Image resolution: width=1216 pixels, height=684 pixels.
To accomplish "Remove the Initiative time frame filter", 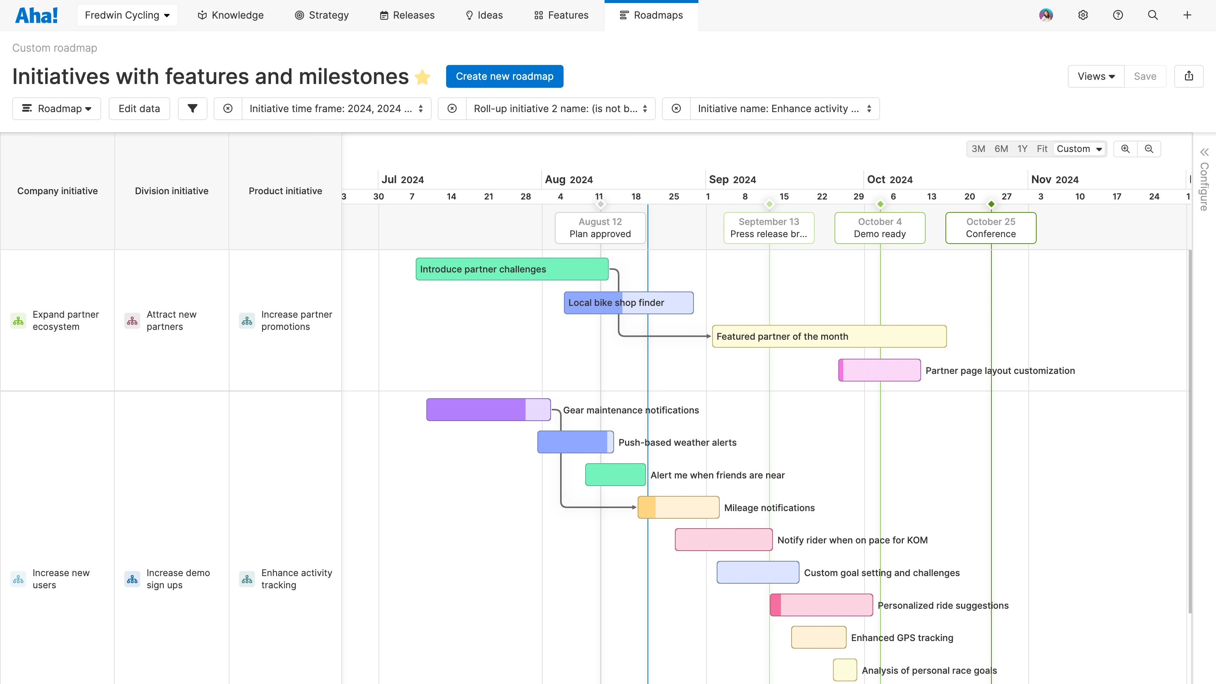I will coord(228,109).
